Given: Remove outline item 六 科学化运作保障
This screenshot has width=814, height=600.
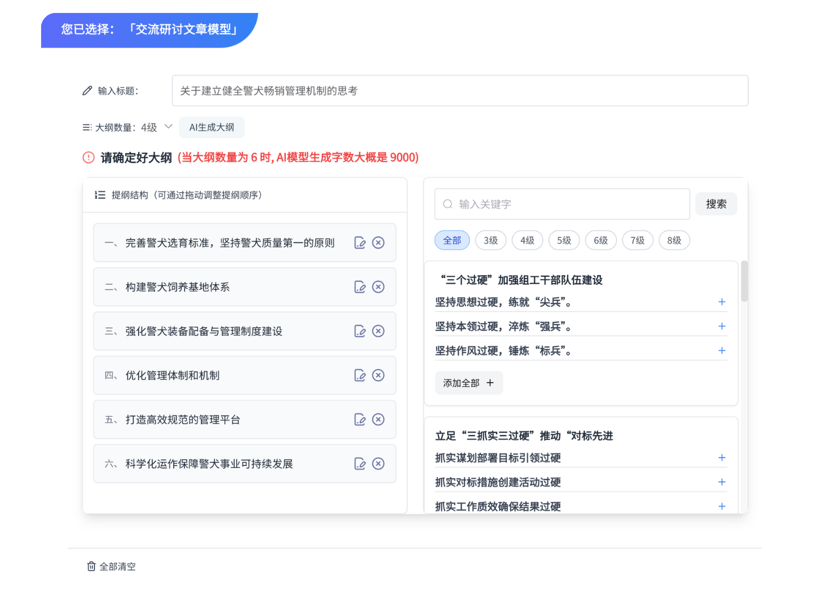Looking at the screenshot, I should tap(378, 464).
